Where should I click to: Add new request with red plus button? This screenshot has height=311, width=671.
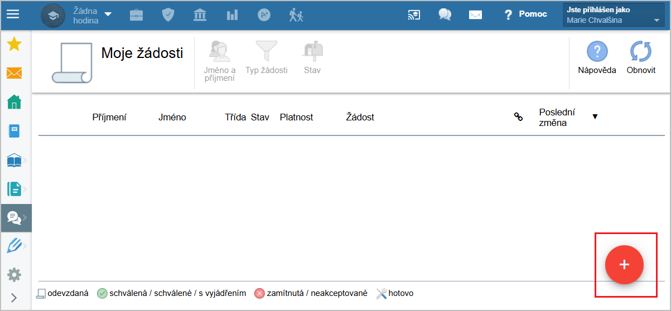point(624,265)
